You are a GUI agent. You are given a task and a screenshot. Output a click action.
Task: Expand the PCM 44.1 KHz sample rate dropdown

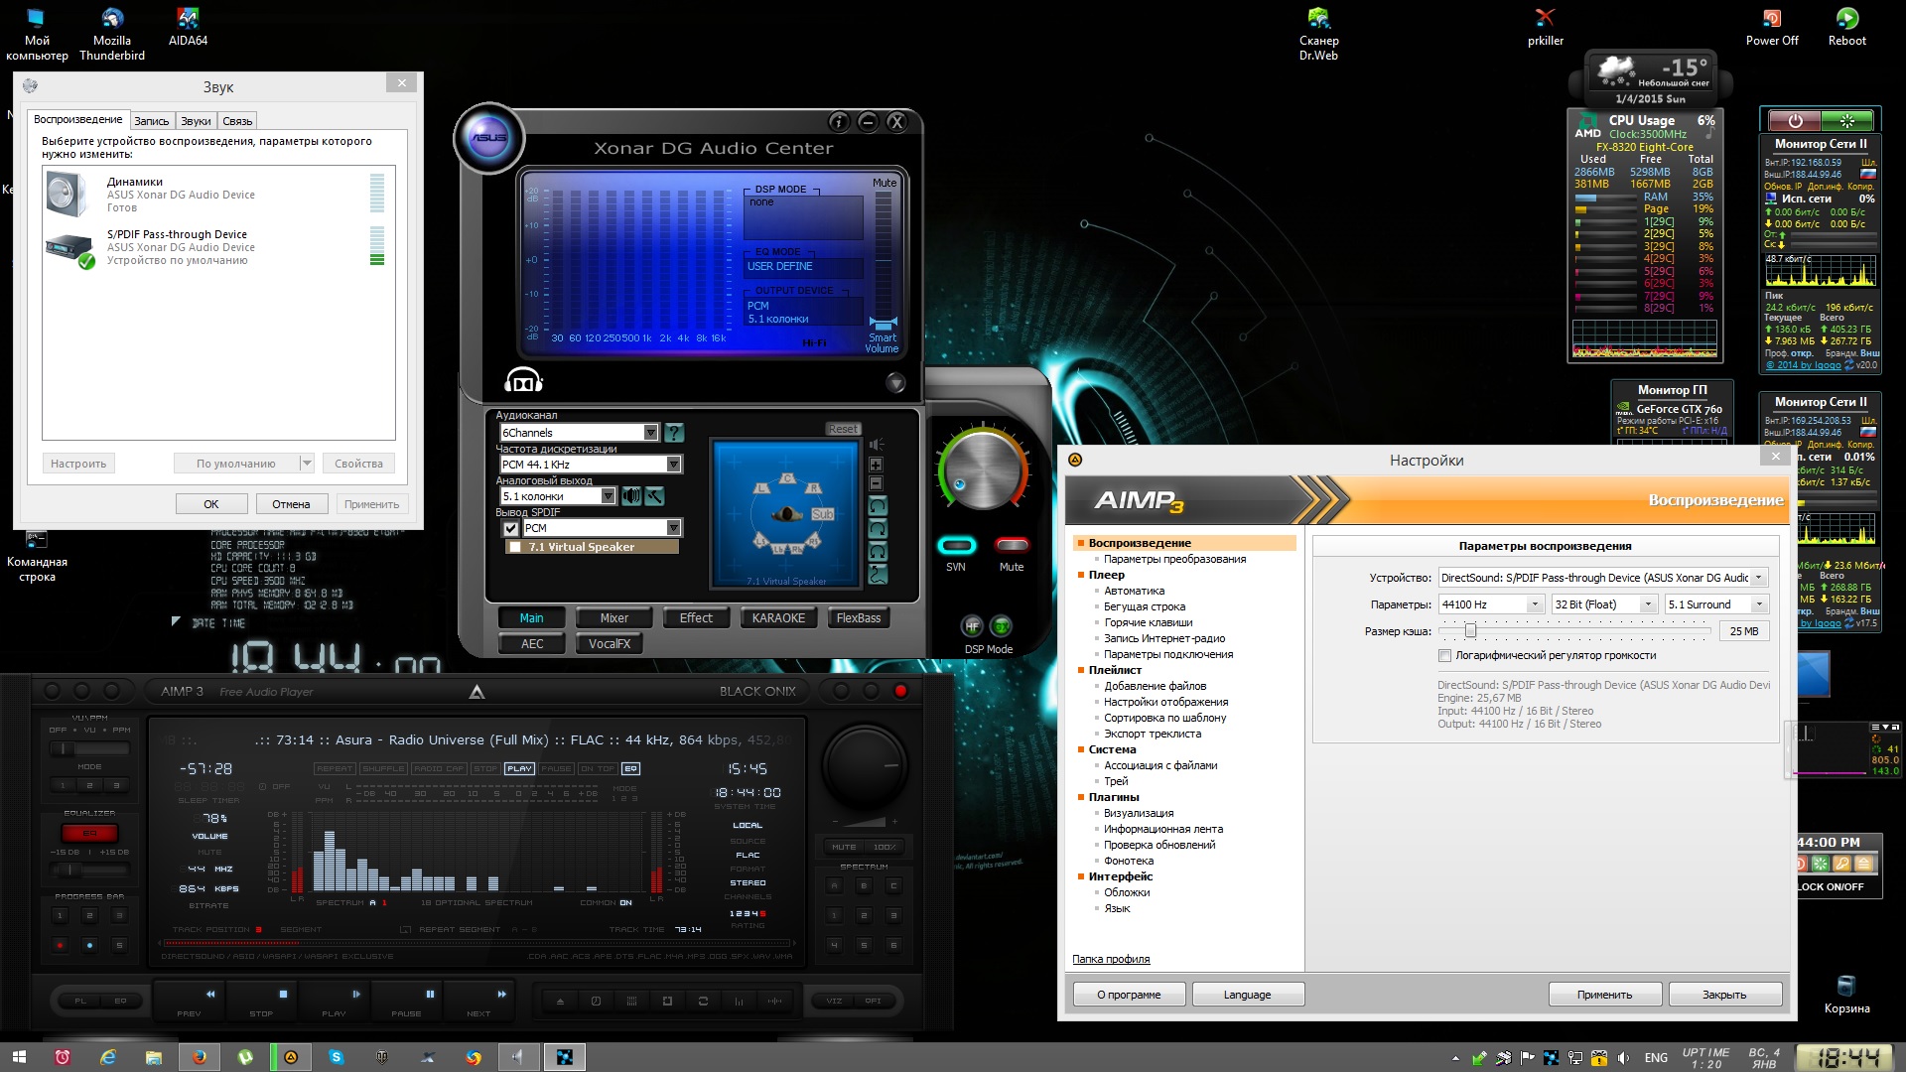tap(673, 465)
